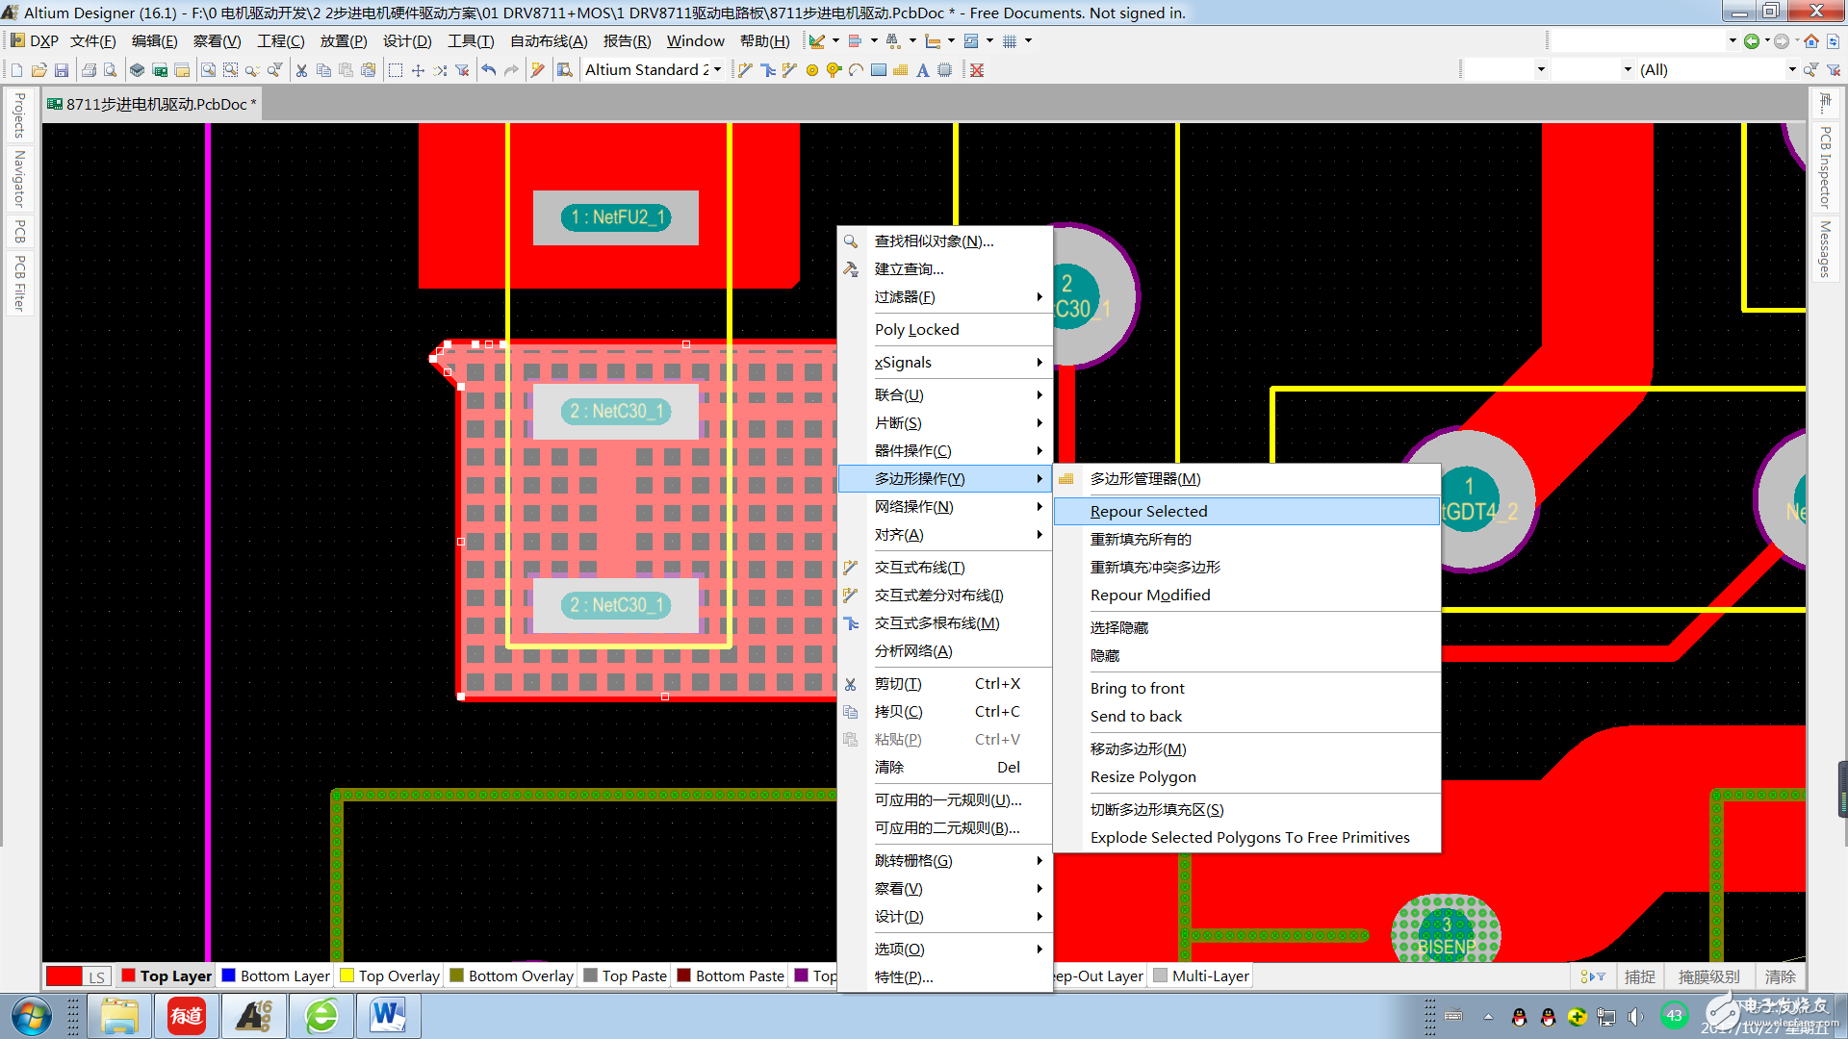Click the 清除 button in the status bar
Viewport: 1848px width, 1039px height.
[1780, 976]
